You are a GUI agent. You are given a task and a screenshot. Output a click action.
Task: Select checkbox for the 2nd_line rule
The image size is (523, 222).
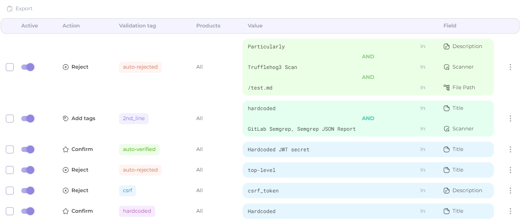(10, 118)
